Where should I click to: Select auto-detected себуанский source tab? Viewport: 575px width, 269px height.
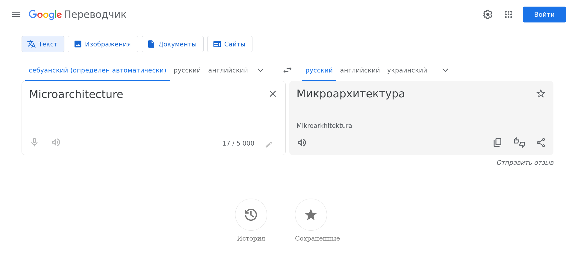(98, 70)
